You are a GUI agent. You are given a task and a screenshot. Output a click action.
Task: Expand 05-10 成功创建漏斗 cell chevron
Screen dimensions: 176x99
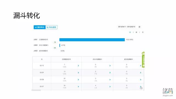(x=141, y=65)
